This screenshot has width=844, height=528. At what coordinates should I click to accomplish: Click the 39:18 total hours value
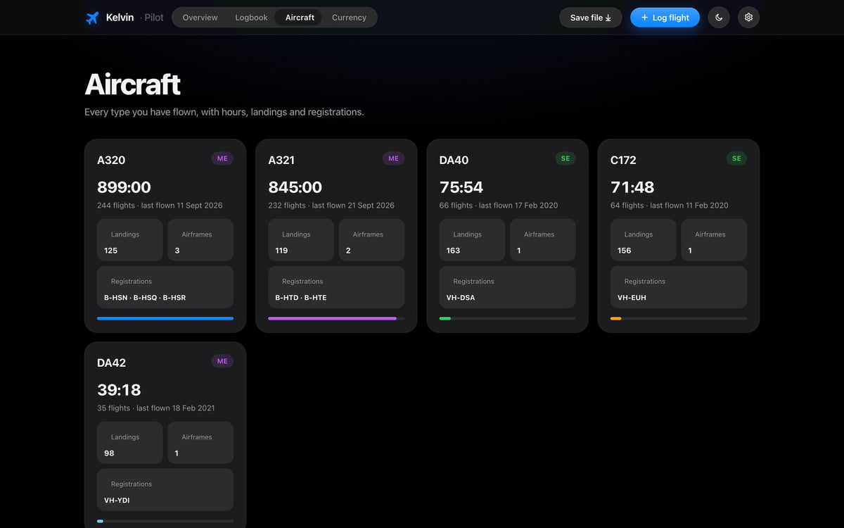click(119, 390)
